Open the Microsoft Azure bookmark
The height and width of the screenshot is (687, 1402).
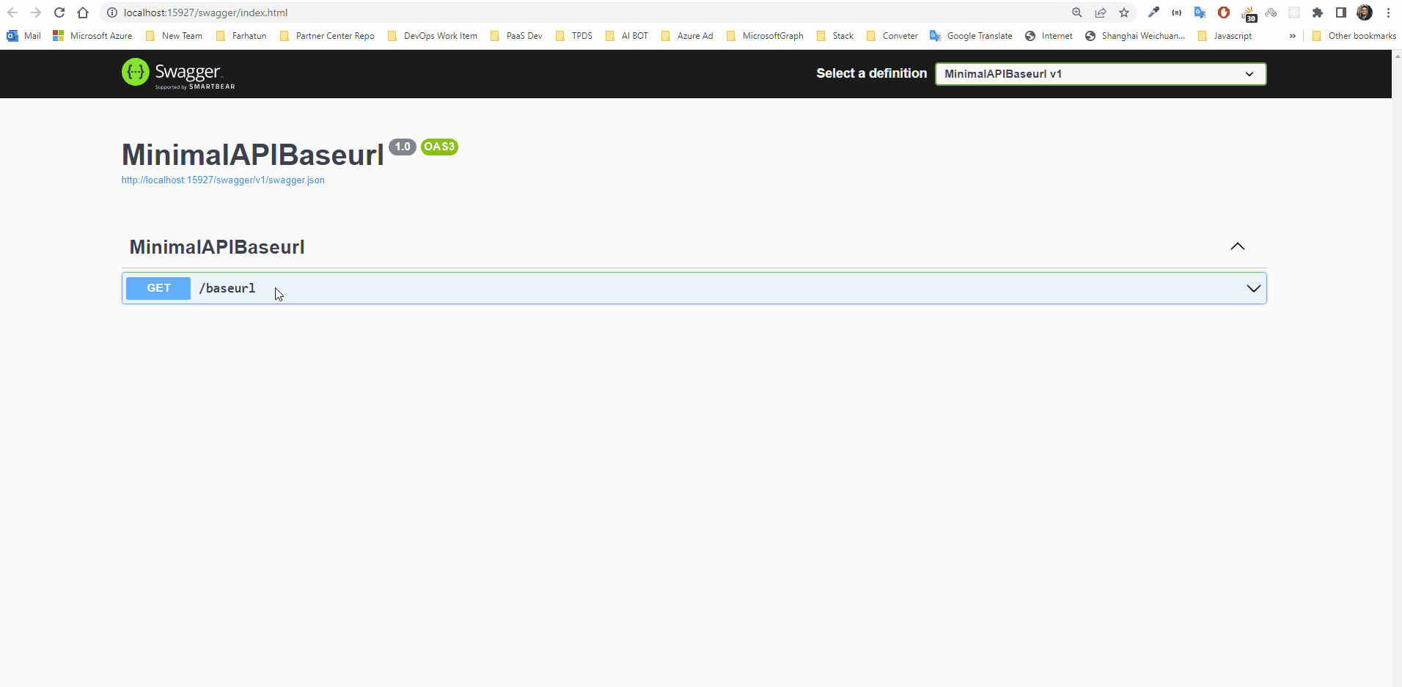pos(92,35)
